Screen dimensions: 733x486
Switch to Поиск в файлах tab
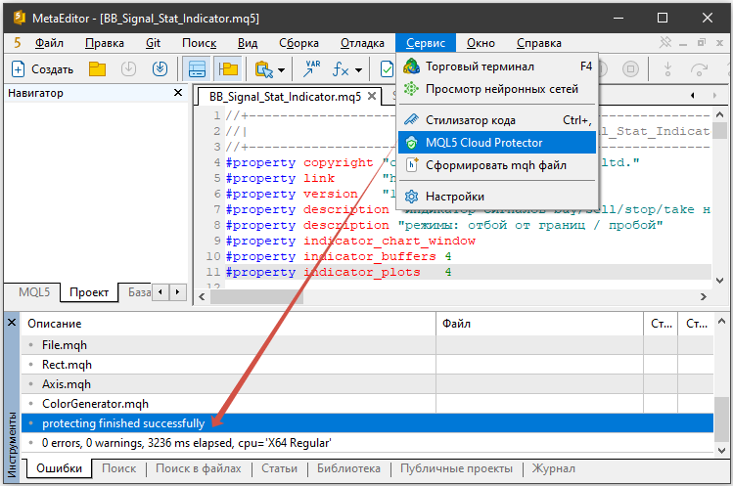tap(199, 468)
